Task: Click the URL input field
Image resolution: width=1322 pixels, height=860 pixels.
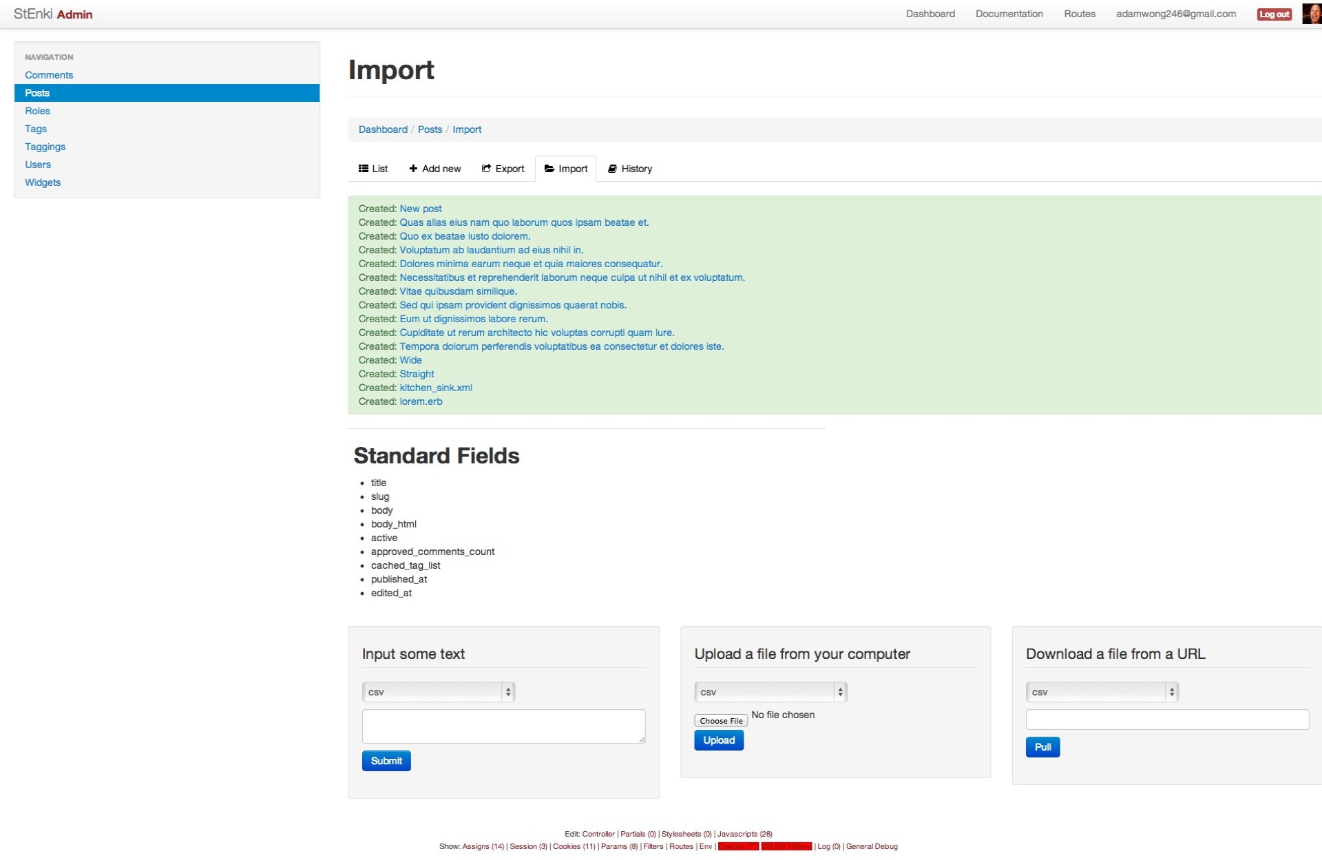Action: pos(1167,720)
